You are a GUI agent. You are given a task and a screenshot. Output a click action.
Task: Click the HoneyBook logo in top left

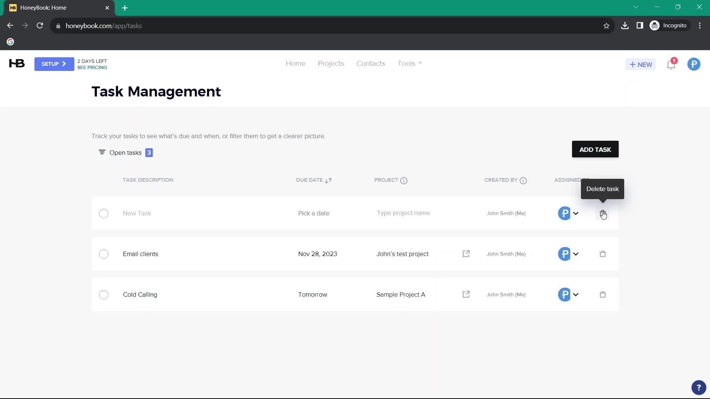17,63
